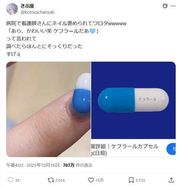This screenshot has height=187, width=179.
Task: Visit the @kotozachansab handle link
Action: click(37, 12)
